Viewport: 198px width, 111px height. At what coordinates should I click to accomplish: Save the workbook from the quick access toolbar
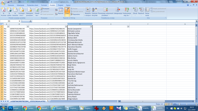pos(8,2)
